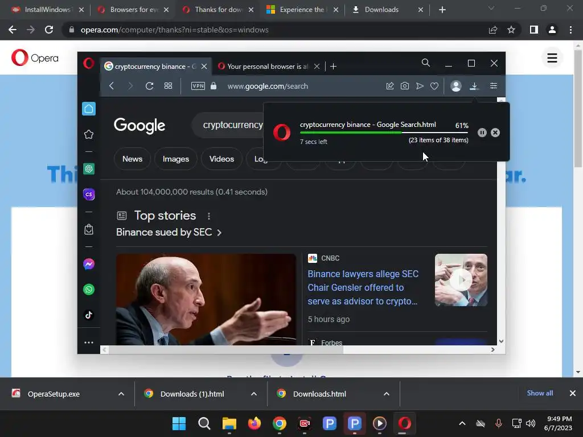583x437 pixels.
Task: Open a new Chrome tab
Action: (x=442, y=10)
